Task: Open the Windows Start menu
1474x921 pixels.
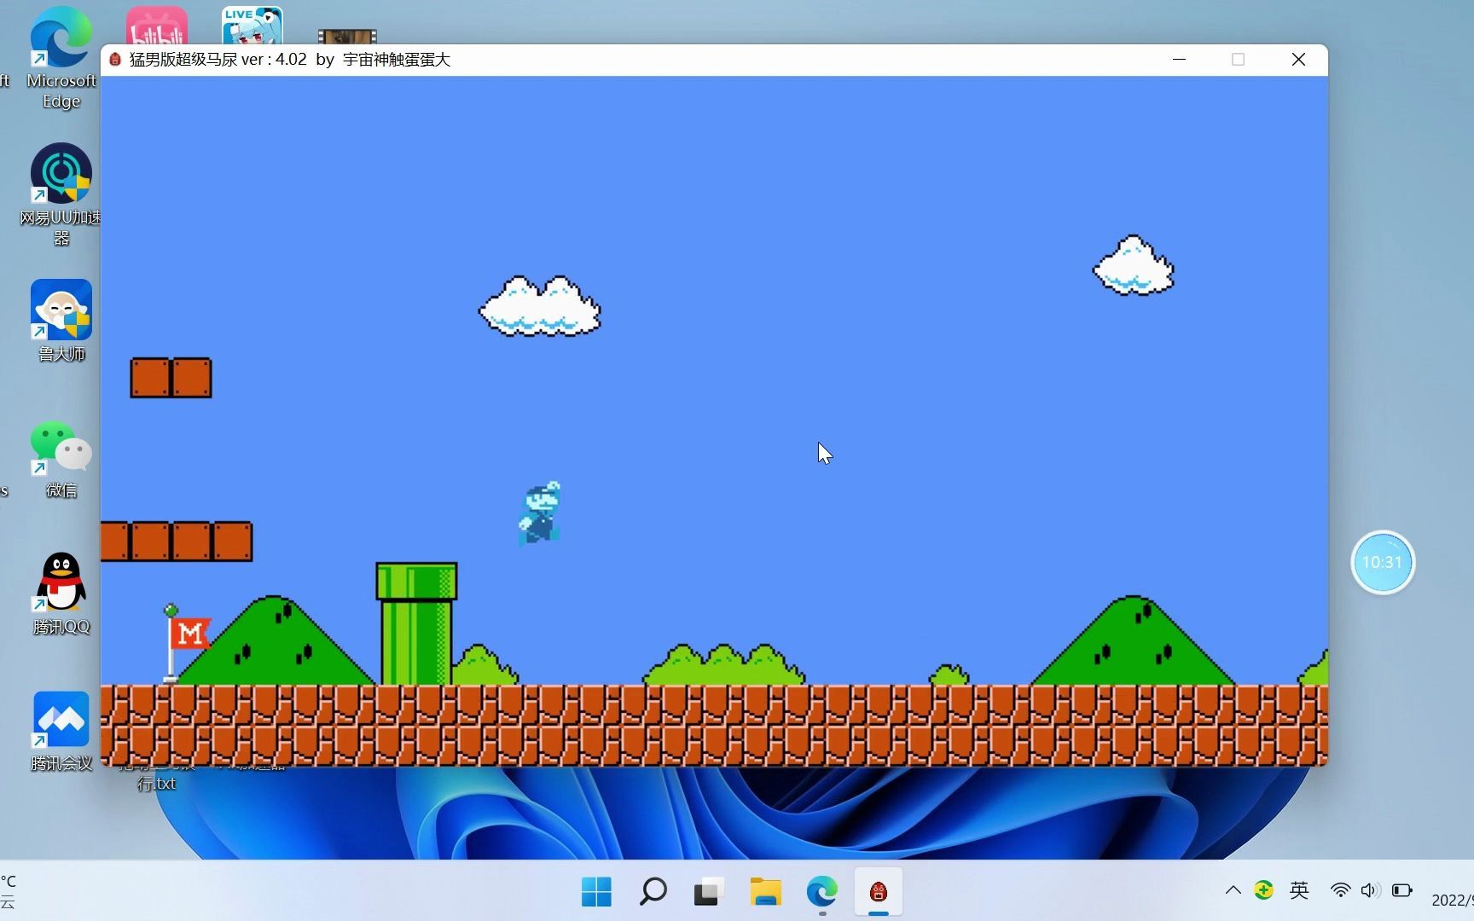Action: point(596,892)
